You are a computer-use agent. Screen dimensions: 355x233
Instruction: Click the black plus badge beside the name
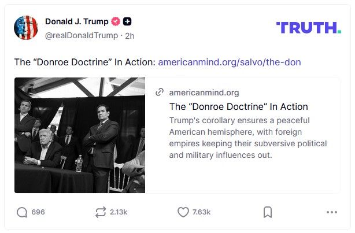pos(127,22)
